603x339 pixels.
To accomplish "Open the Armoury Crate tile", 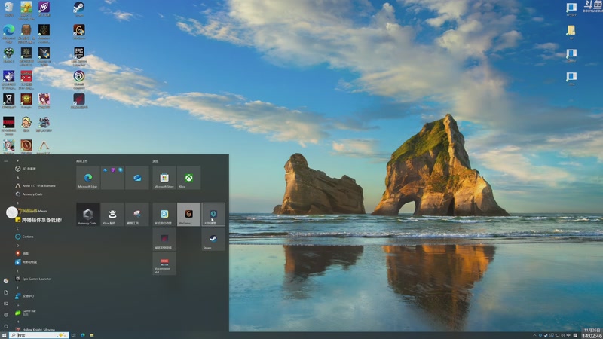I will coord(88,214).
